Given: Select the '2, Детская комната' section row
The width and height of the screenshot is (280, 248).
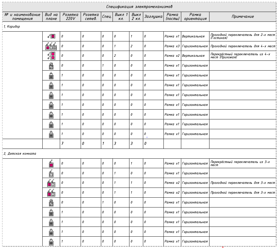Looking at the screenshot, I should 19,153.
